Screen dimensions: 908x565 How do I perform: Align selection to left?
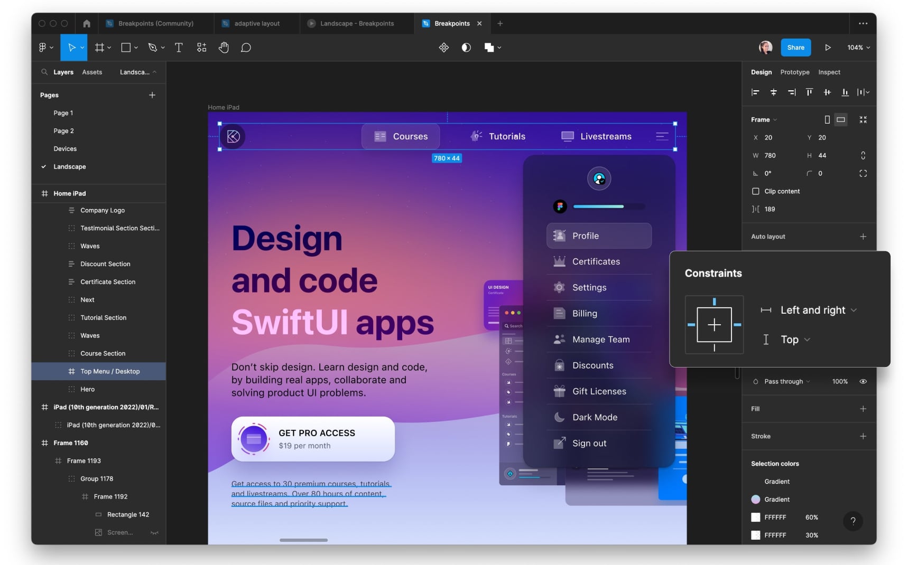pos(755,92)
